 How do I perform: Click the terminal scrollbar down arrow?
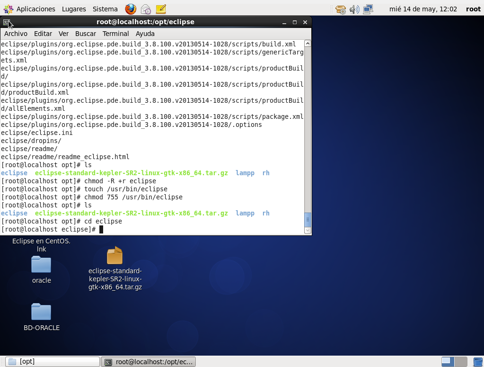(308, 230)
